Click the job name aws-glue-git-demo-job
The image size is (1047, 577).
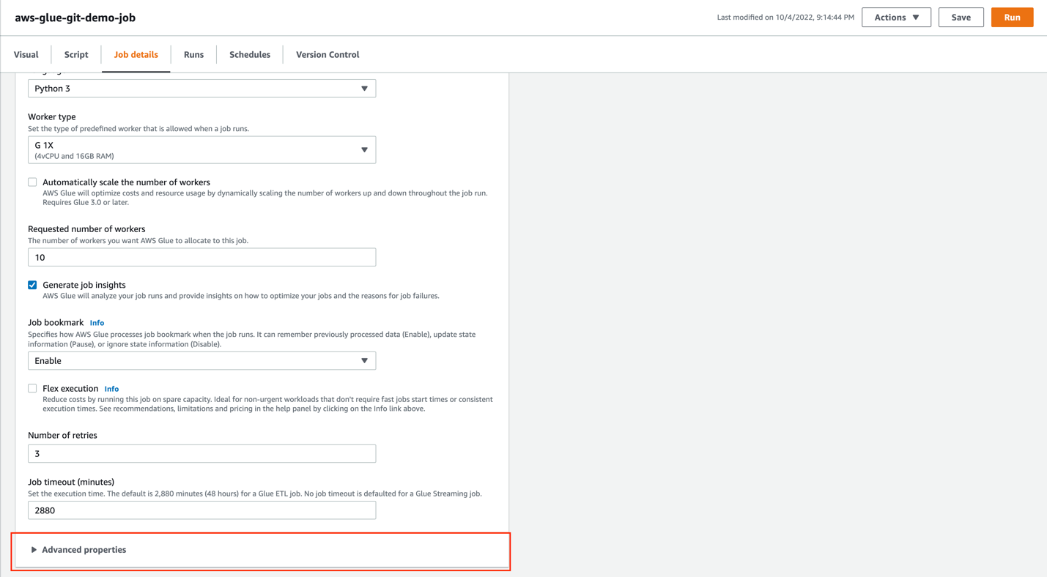point(75,18)
